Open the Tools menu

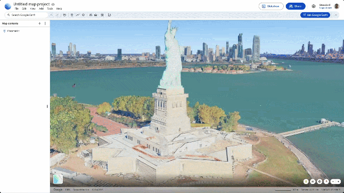click(x=50, y=9)
